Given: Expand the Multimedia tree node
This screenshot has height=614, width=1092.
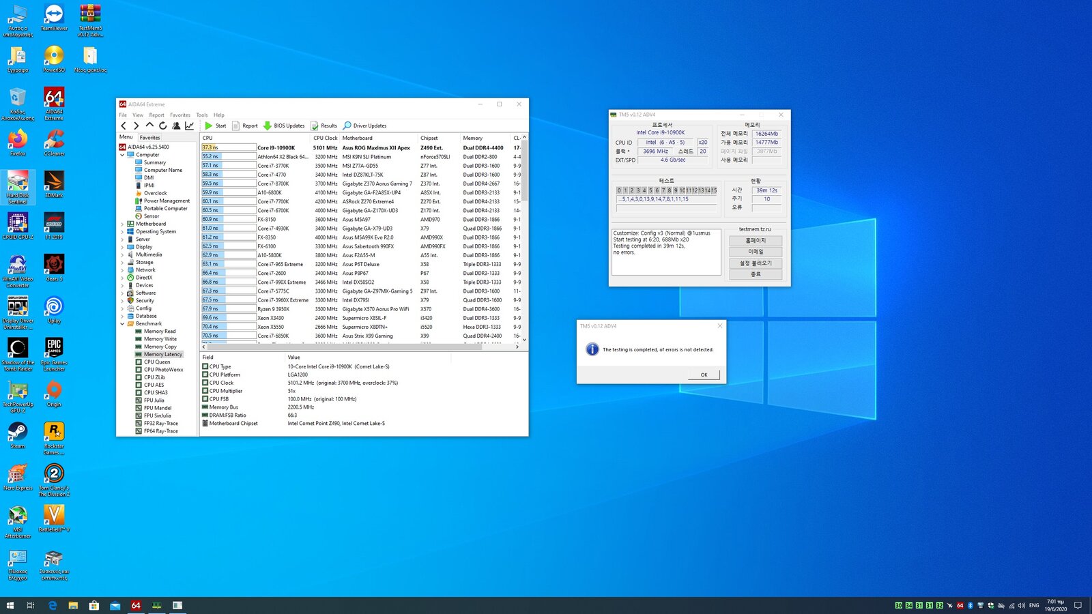Looking at the screenshot, I should tap(123, 254).
